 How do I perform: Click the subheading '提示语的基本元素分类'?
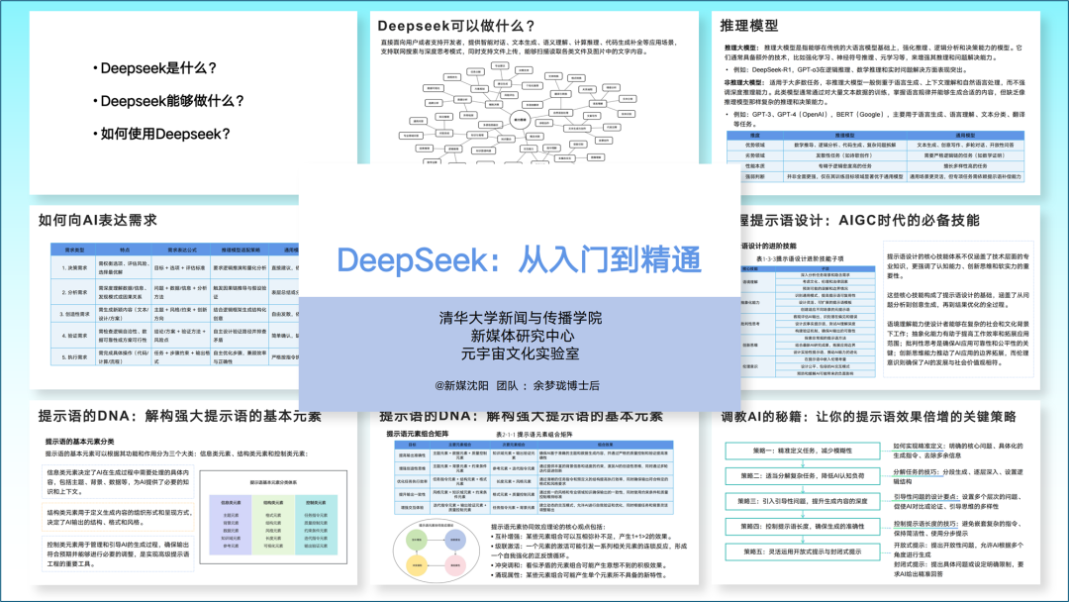(80, 441)
